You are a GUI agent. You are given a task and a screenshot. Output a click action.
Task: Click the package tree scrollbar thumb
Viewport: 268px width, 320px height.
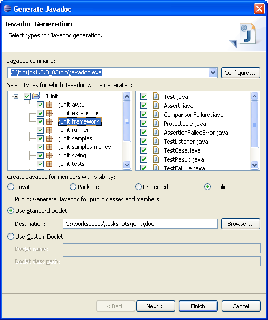click(127, 121)
